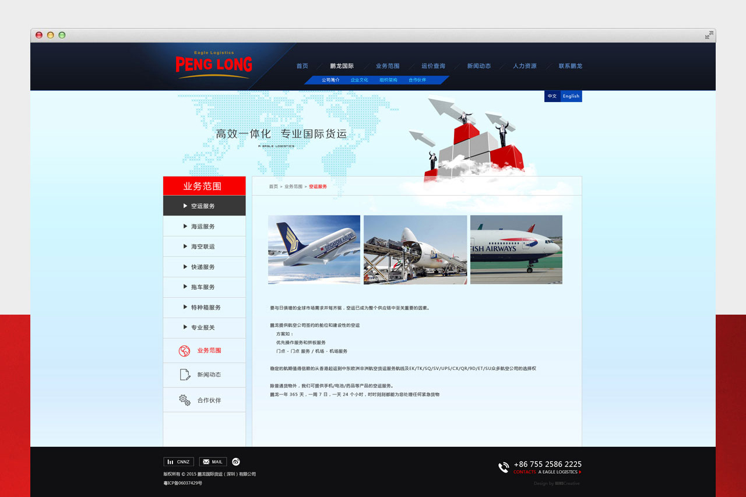Toggle fullscreen with window expand arrows icon

click(x=709, y=36)
